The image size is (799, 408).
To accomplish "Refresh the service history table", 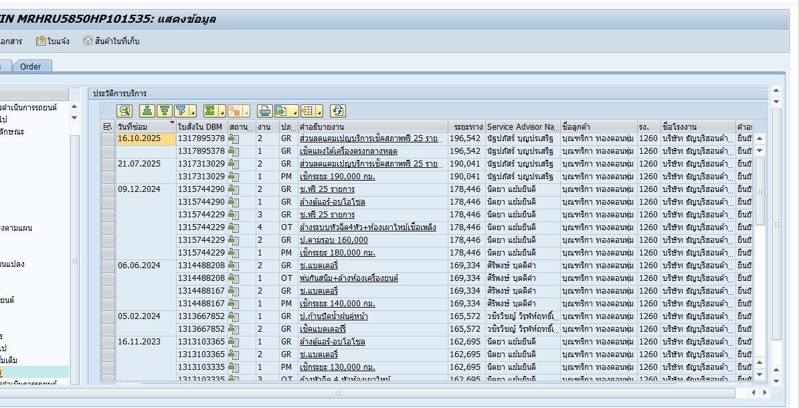I will pos(338,110).
